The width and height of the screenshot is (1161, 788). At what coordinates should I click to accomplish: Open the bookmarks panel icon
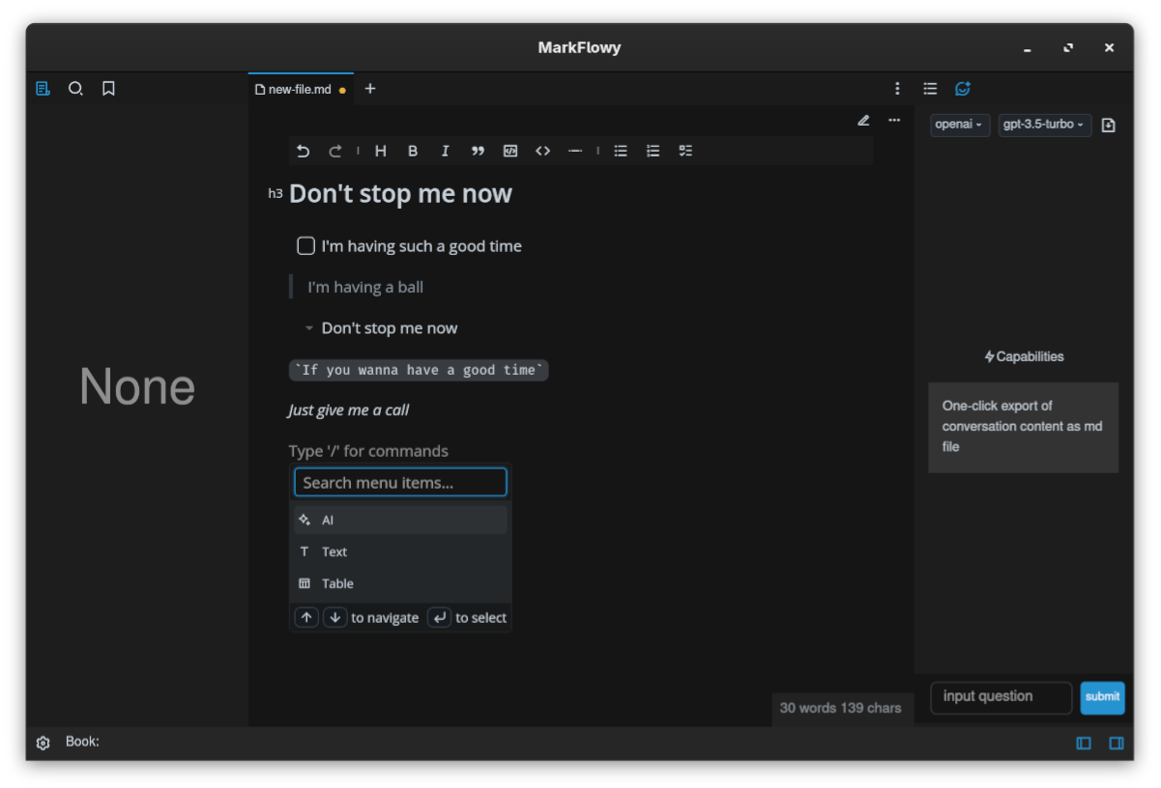coord(108,89)
